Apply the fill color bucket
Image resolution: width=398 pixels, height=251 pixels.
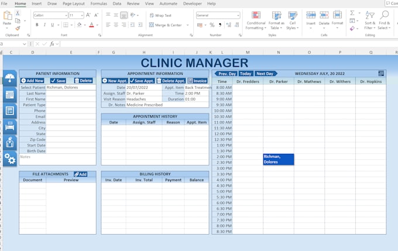[79, 25]
